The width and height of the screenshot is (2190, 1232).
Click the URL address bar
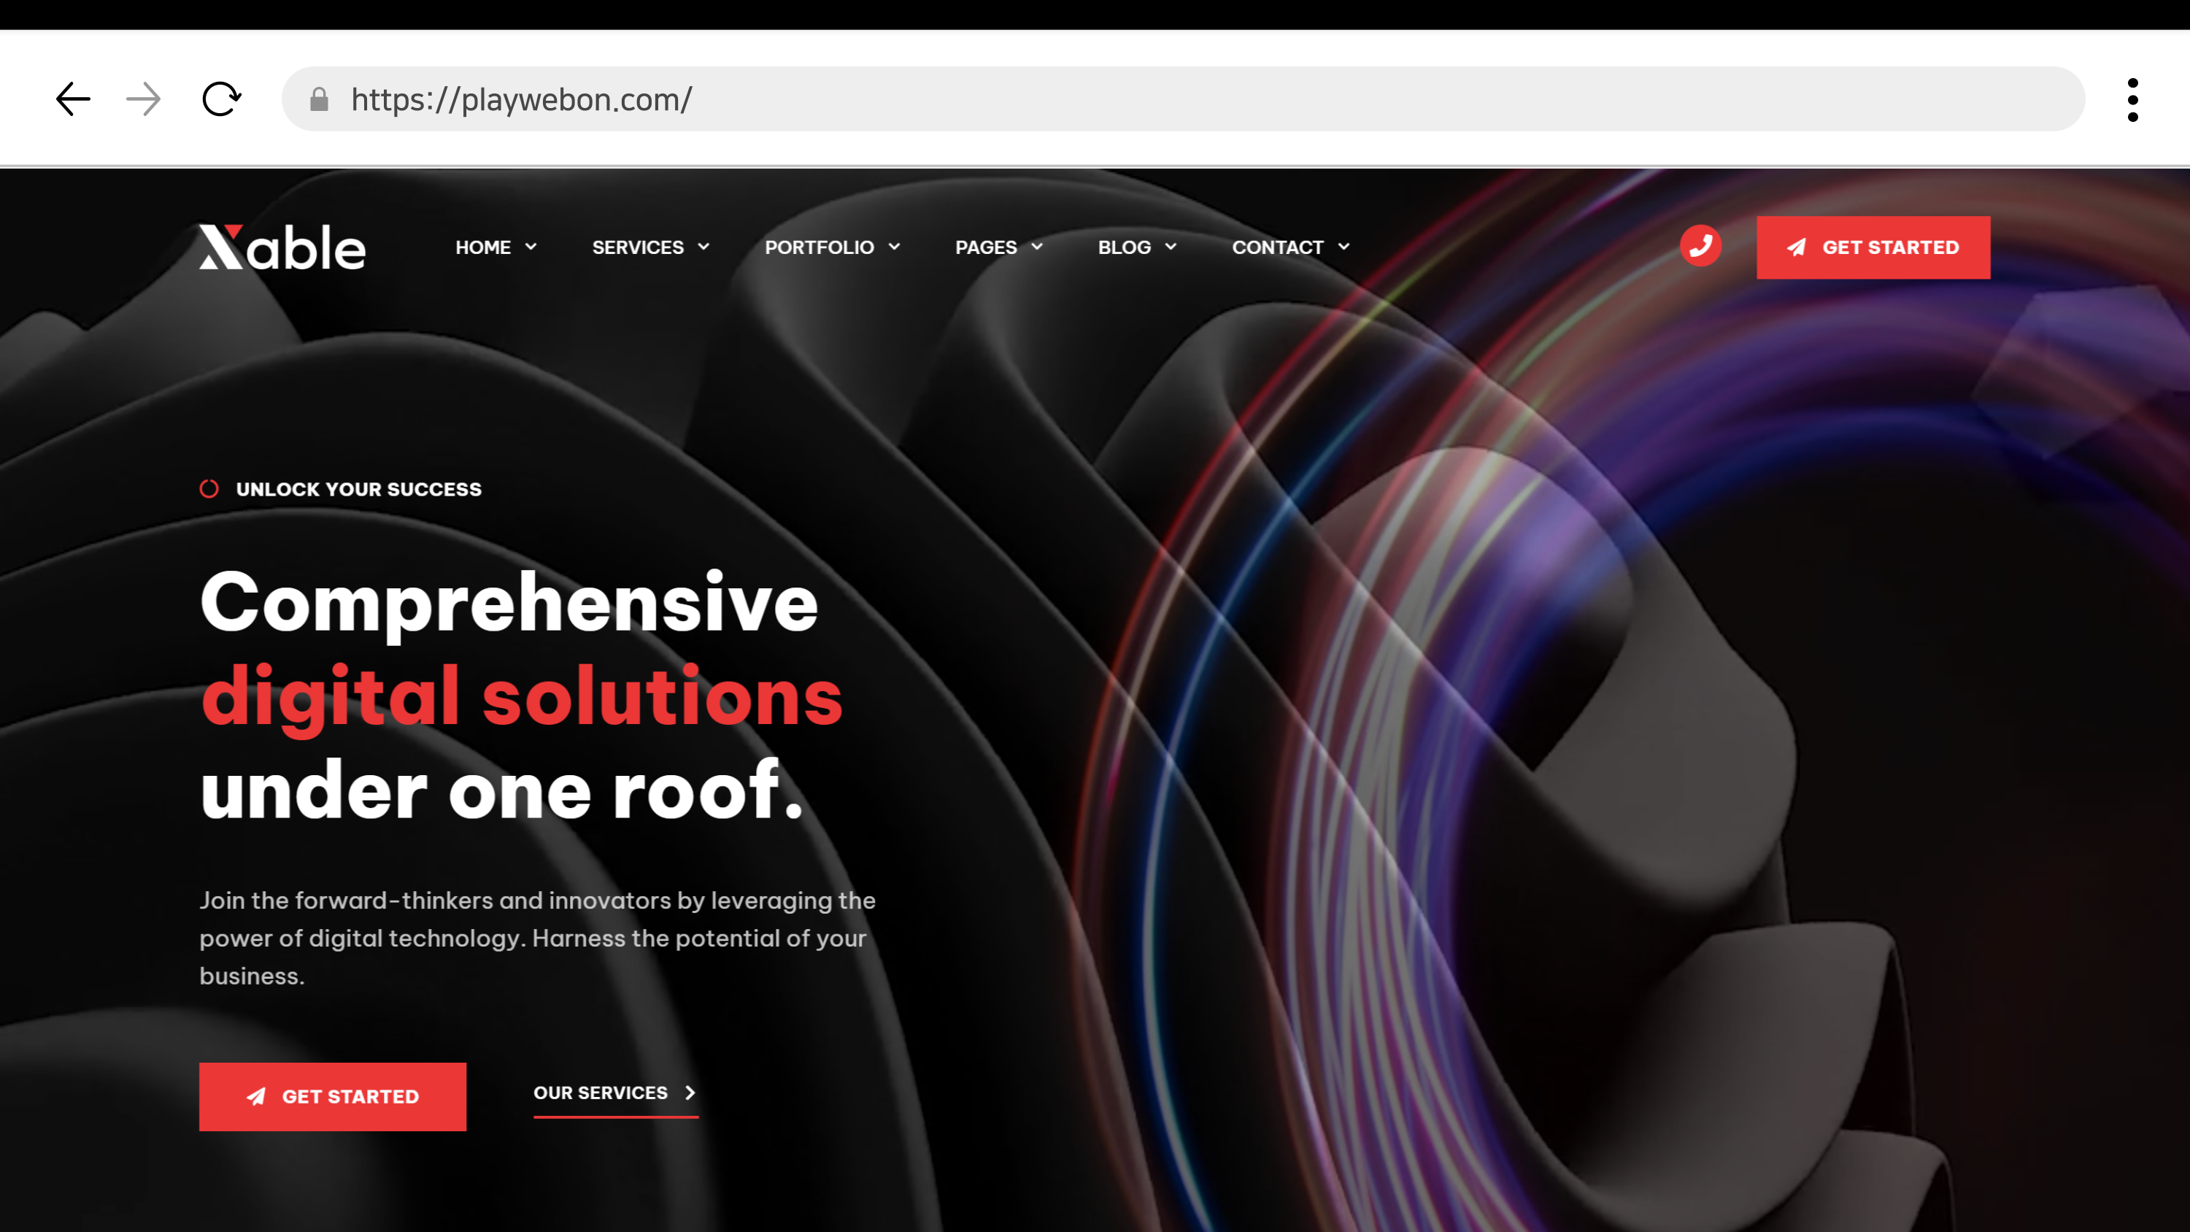click(x=1190, y=99)
